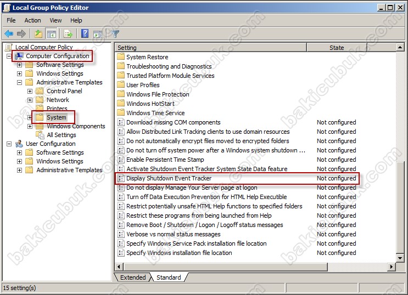
Task: Select Windows Settings under User Configuration
Action: [60, 161]
